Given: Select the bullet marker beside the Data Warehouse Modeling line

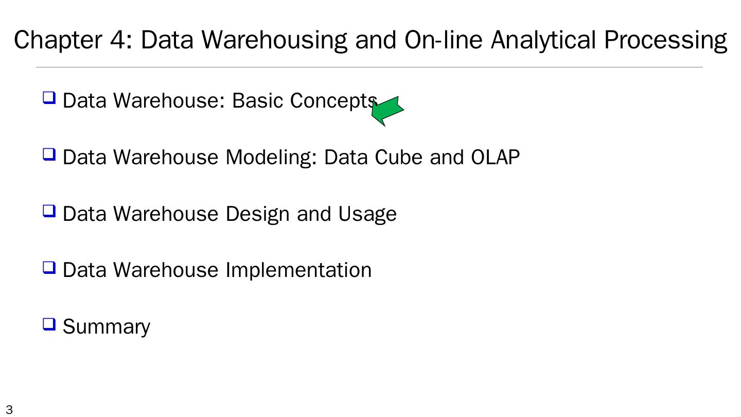Looking at the screenshot, I should click(x=49, y=154).
